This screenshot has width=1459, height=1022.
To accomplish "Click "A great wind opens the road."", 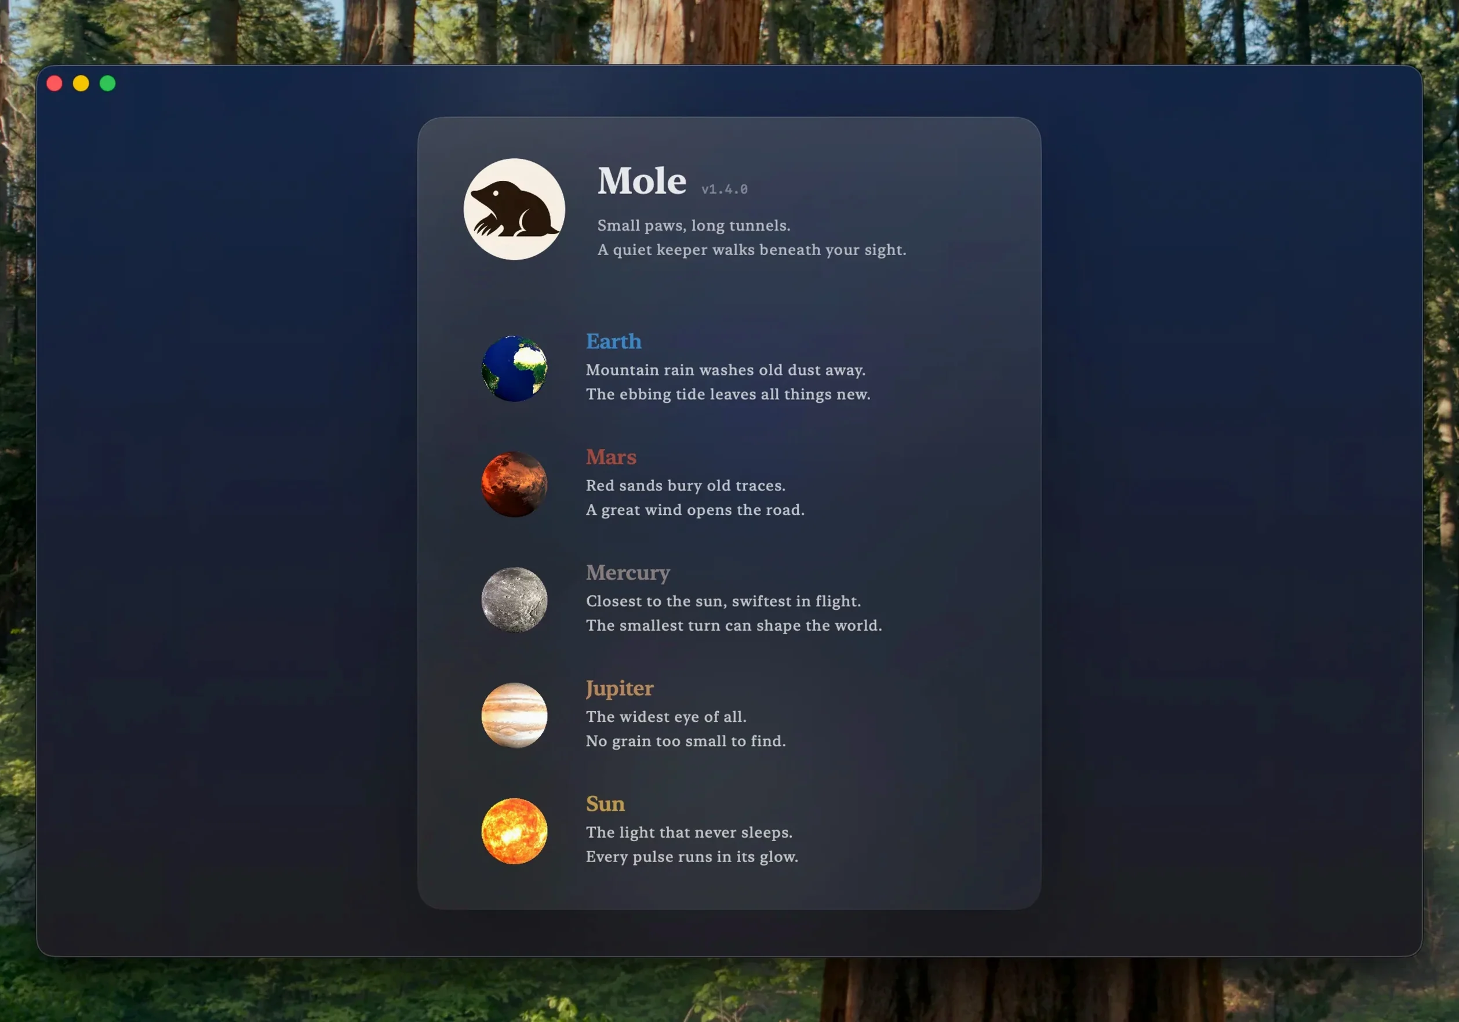I will point(695,510).
